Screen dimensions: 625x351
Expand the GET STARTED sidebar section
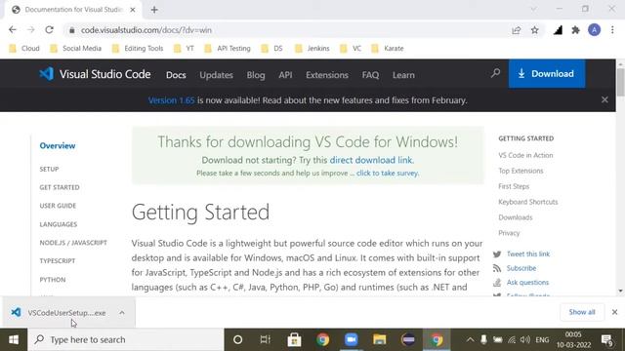coord(60,187)
